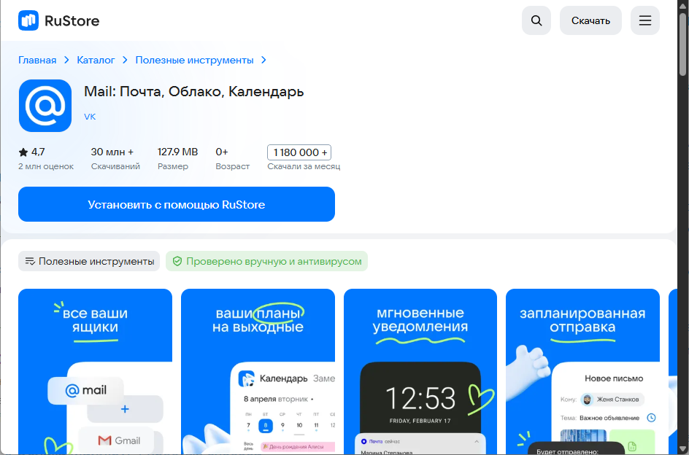The width and height of the screenshot is (689, 455).
Task: Click the 30 млн + downloads value
Action: [x=112, y=152]
